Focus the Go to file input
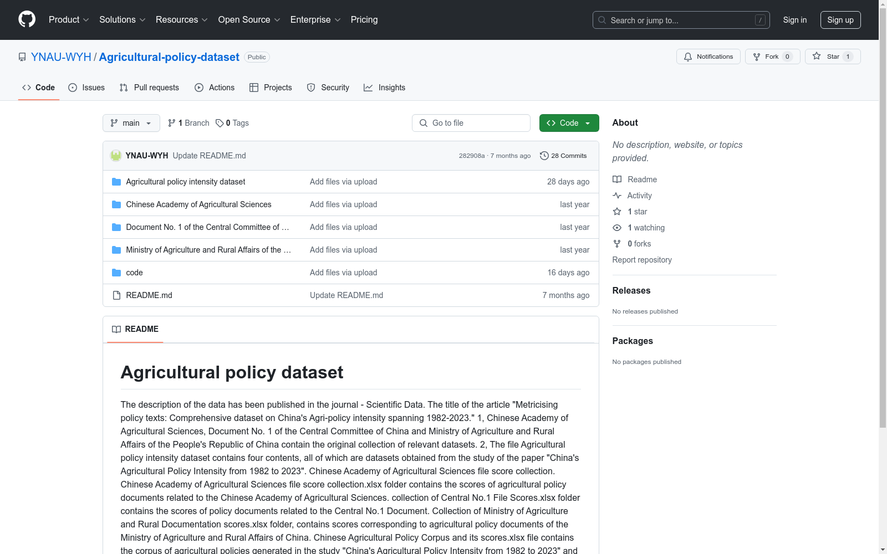 coord(471,123)
